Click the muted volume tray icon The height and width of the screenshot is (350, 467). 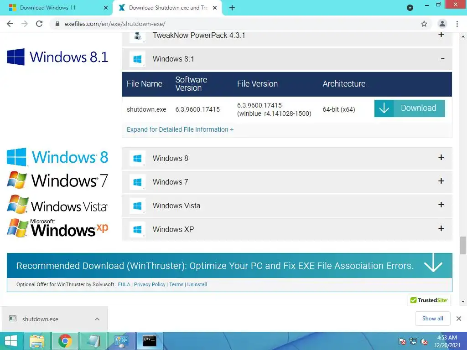[424, 341]
